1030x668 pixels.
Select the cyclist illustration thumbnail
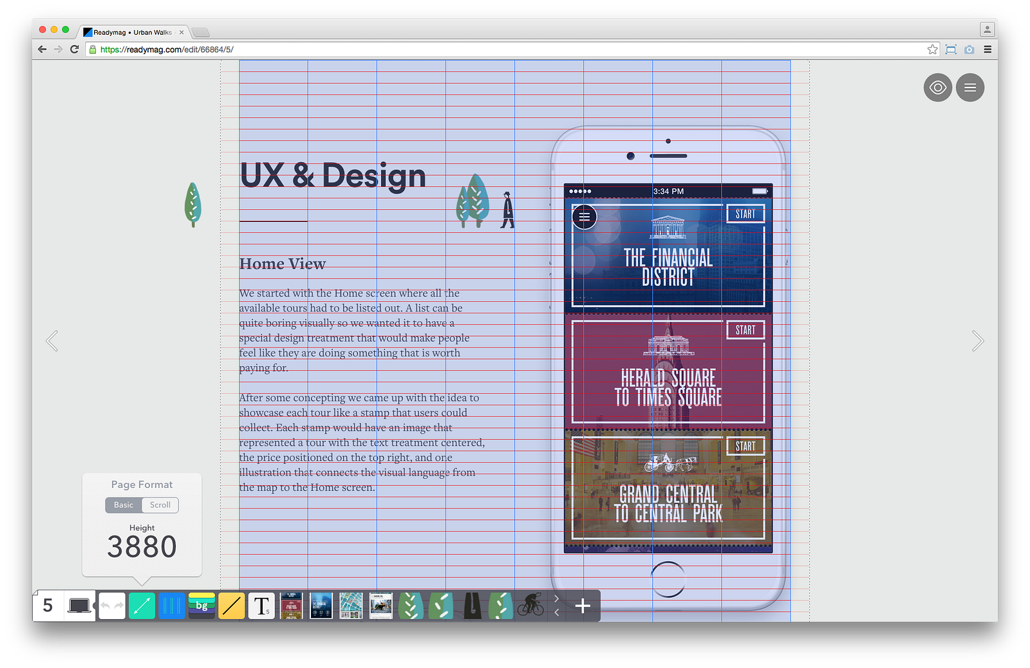point(530,605)
